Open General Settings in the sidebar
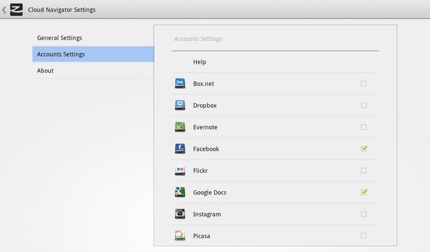 click(93, 38)
